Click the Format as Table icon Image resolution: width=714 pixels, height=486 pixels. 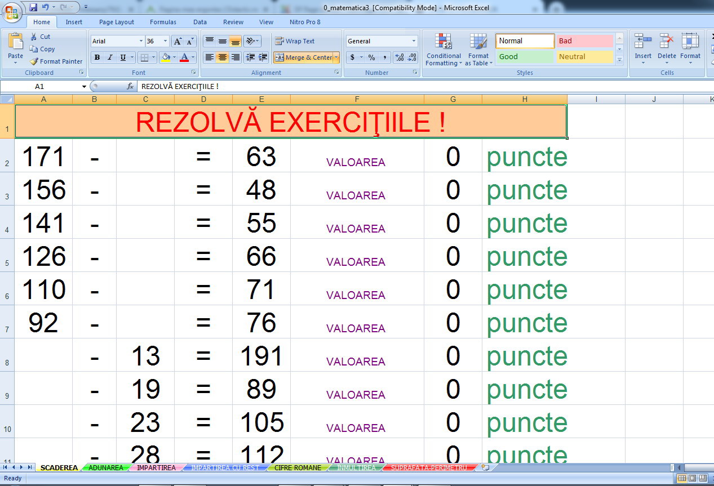tap(478, 50)
